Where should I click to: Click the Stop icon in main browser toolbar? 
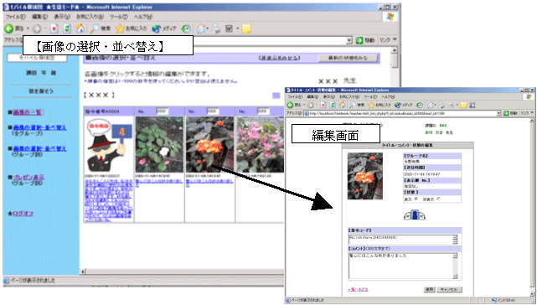(54, 28)
